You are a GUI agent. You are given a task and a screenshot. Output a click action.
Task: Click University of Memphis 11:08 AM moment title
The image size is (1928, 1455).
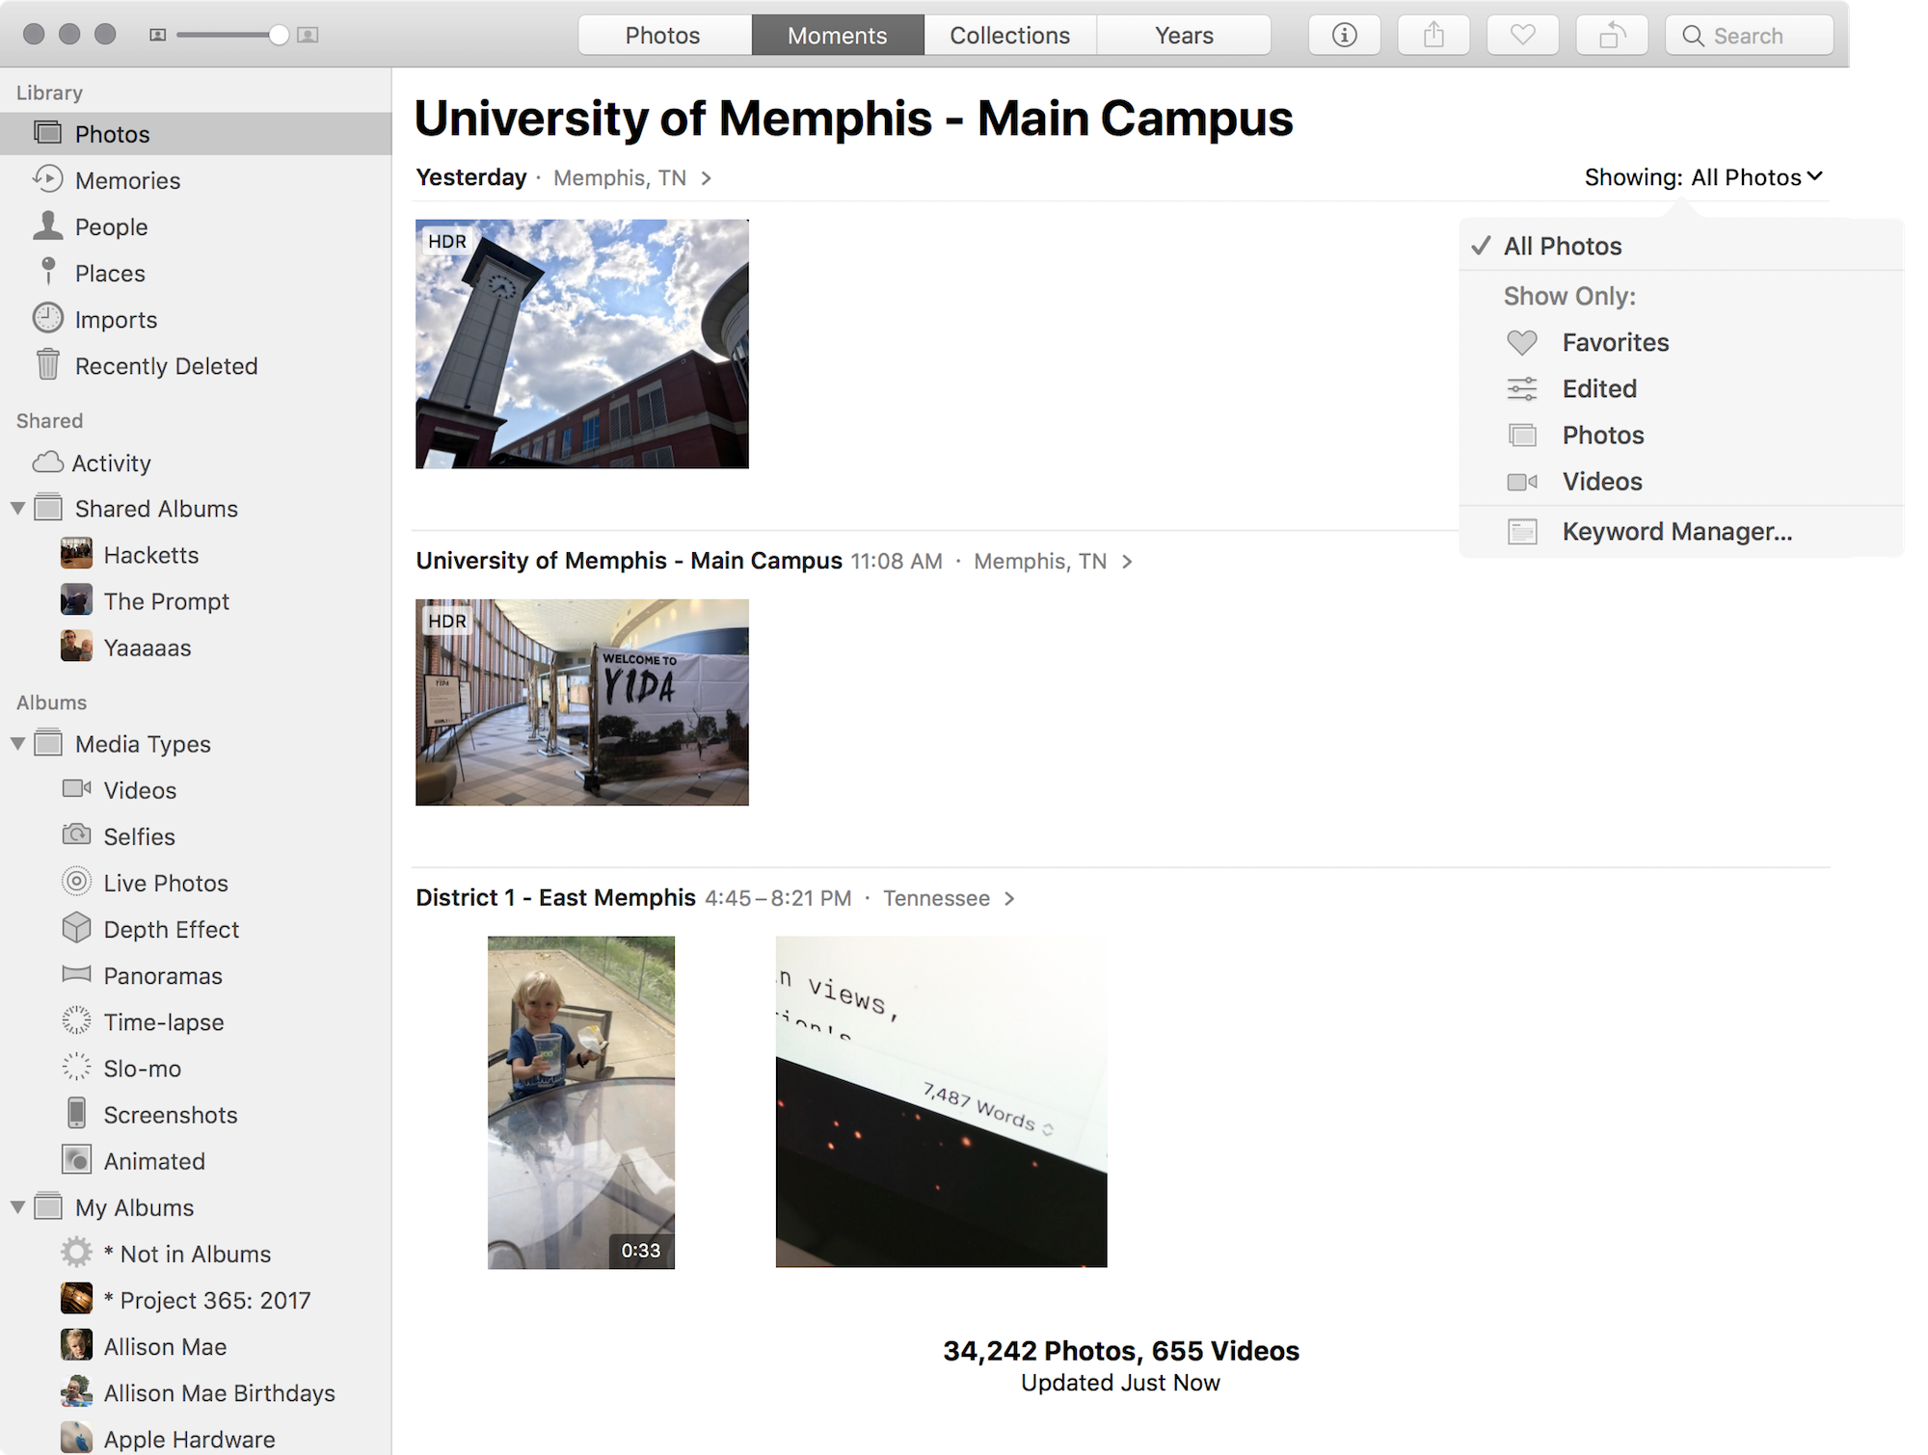coord(629,560)
